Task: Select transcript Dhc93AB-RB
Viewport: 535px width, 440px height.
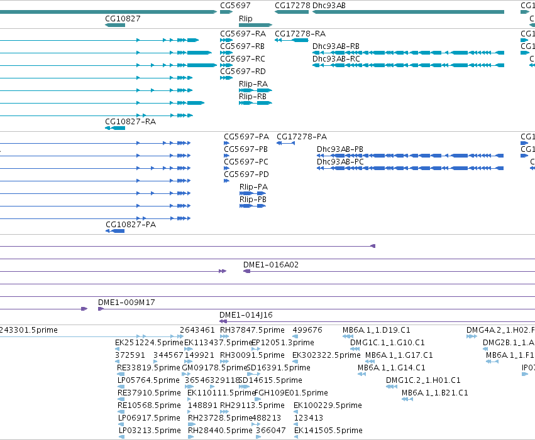Action: point(336,46)
